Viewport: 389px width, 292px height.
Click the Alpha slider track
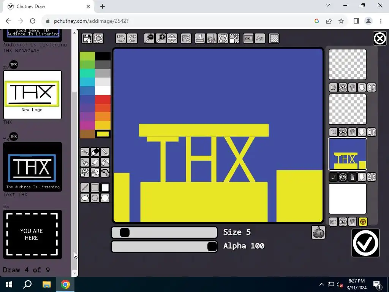pos(164,246)
